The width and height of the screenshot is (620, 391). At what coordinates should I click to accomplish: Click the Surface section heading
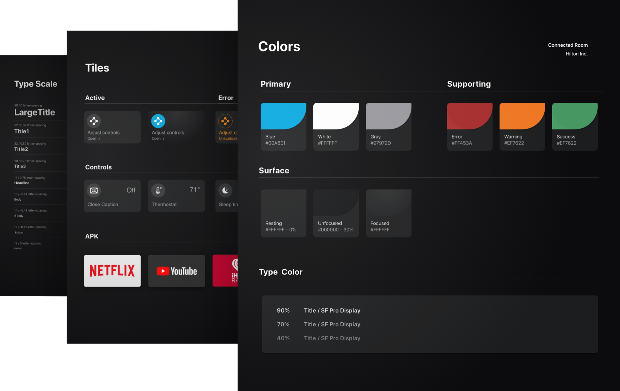pos(274,170)
